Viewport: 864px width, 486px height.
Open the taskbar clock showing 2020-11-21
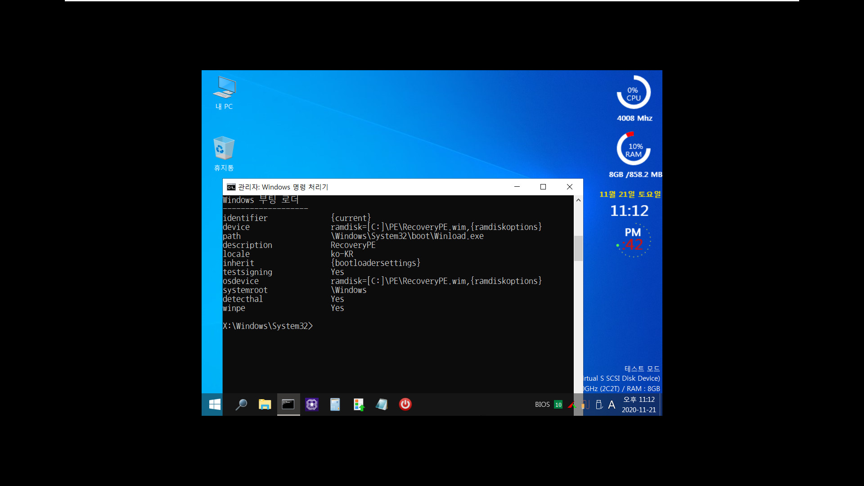639,405
